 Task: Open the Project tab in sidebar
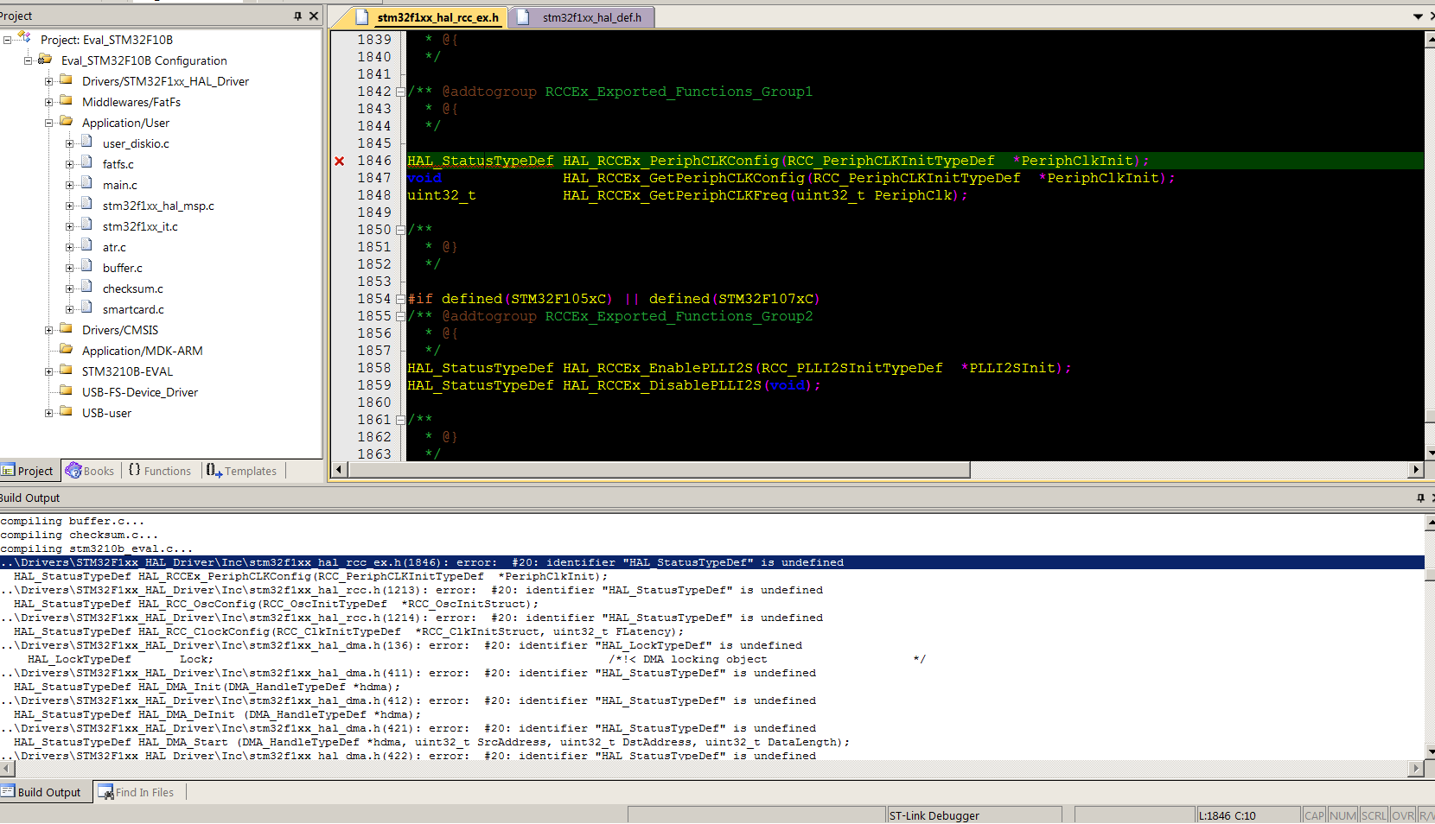pyautogui.click(x=29, y=471)
